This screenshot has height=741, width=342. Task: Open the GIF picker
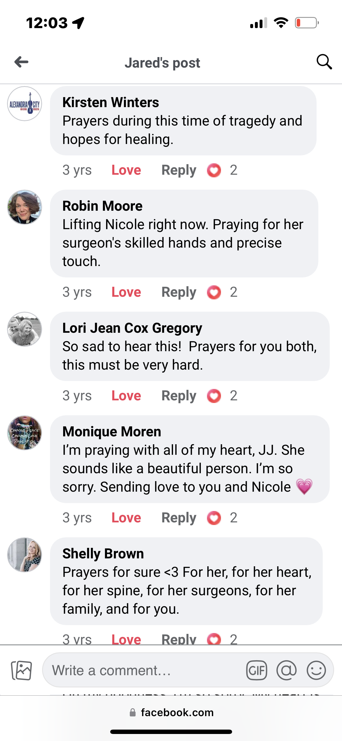[x=256, y=670]
